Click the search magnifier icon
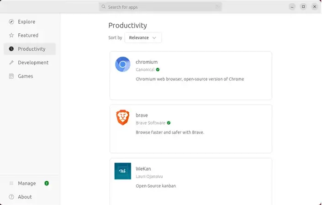The width and height of the screenshot is (322, 205). tap(104, 7)
